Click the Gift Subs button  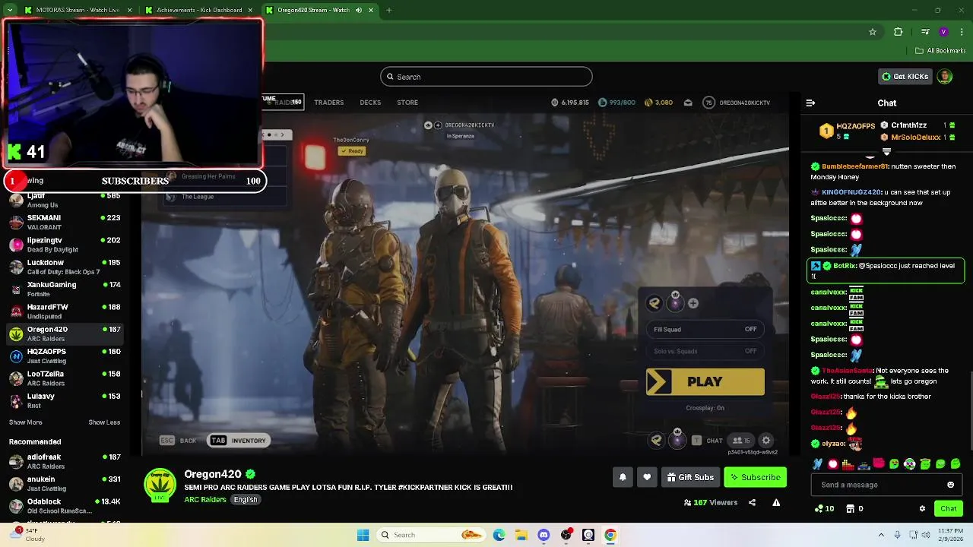click(690, 477)
